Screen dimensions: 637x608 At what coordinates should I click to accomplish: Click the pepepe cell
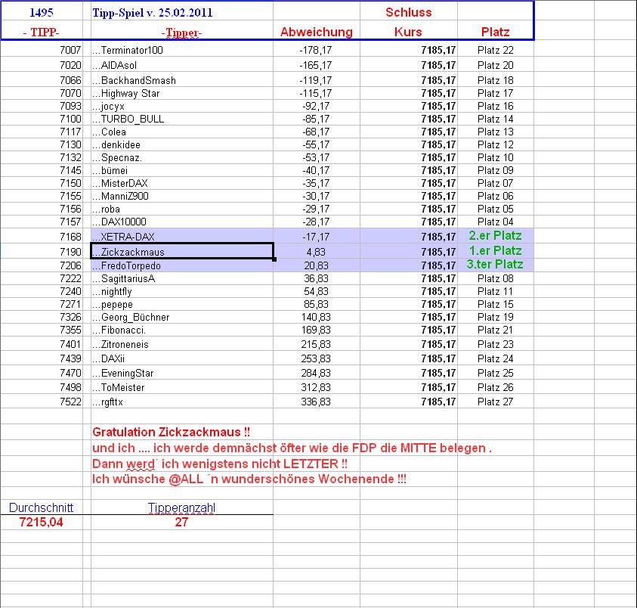[181, 304]
